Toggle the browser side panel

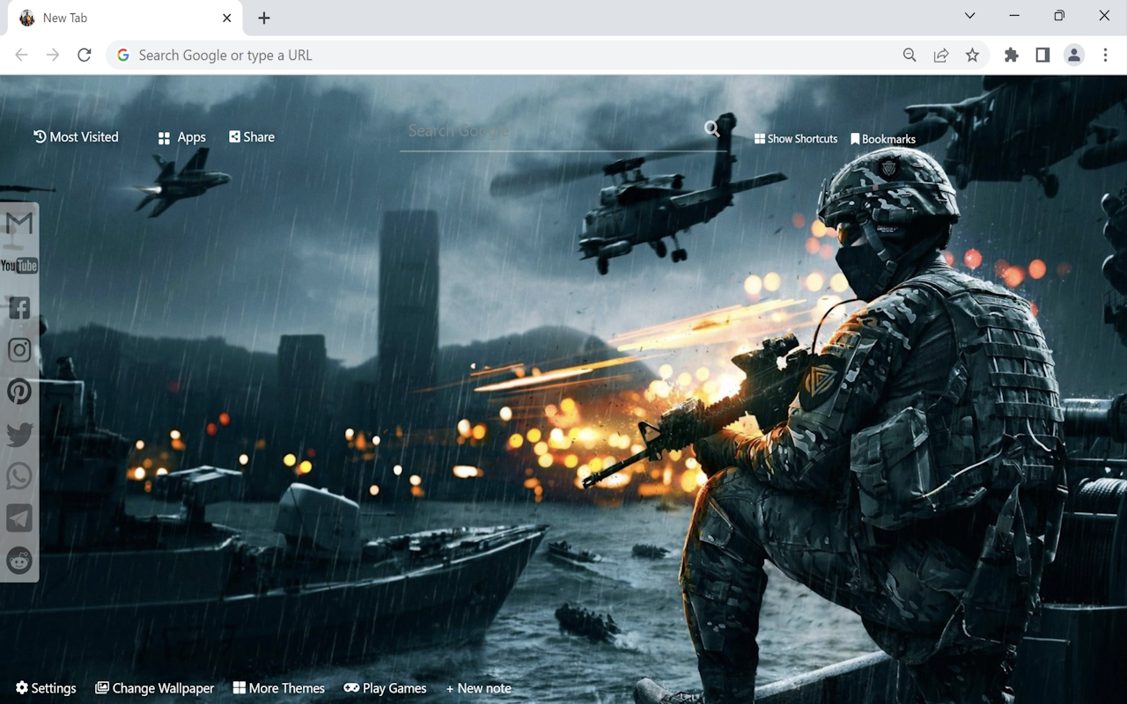pos(1042,55)
